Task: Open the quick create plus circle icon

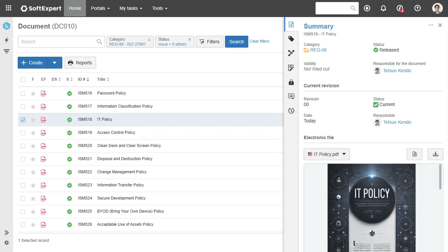Action: pos(367,8)
